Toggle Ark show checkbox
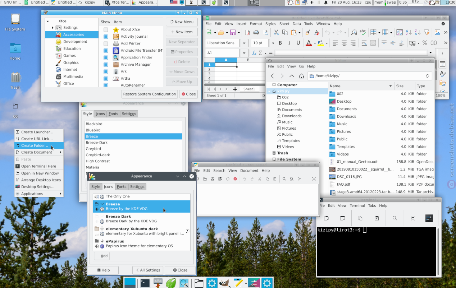 tap(106, 71)
